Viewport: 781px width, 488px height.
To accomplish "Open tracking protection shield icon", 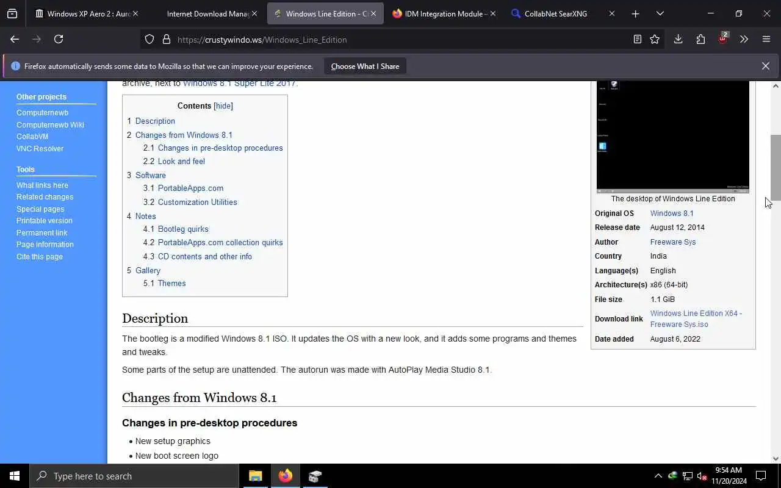I will [x=149, y=40].
